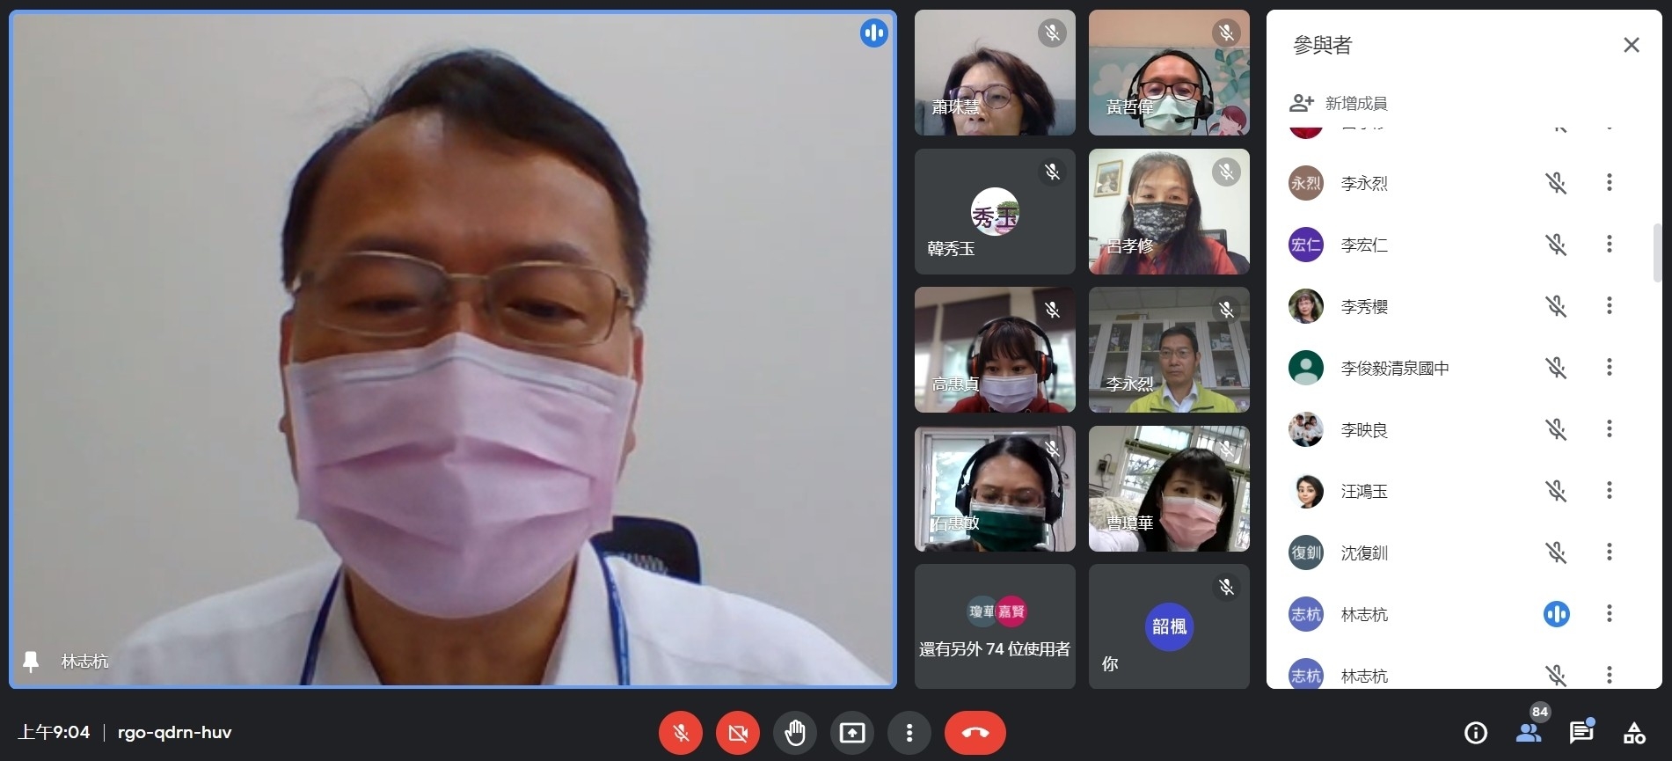Select the 還有另外 74 位使用者 tile
The image size is (1672, 761).
[994, 626]
